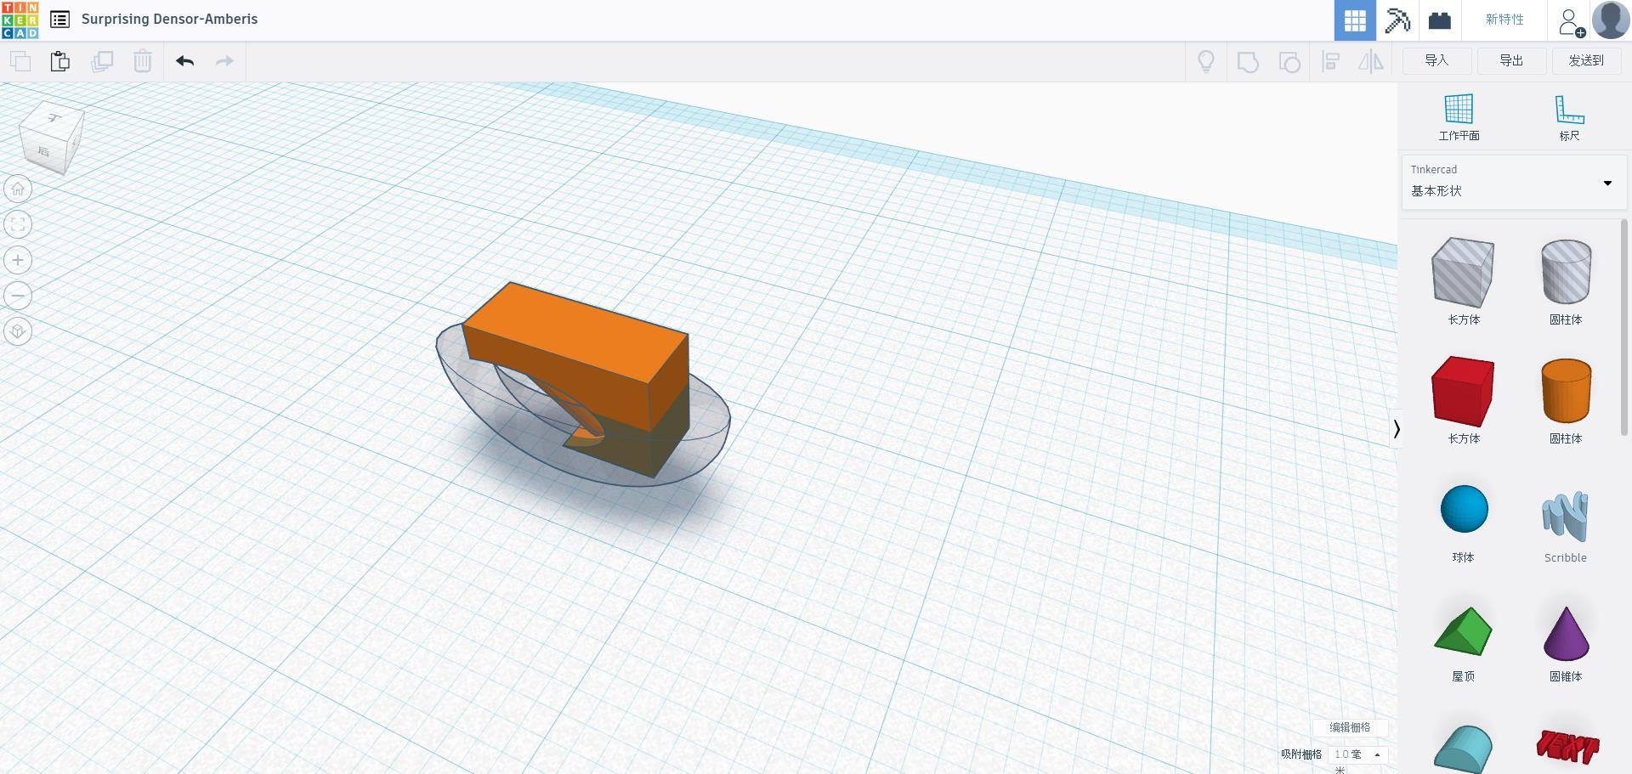Click the Copy toolbar icon
This screenshot has height=774, width=1632.
(x=20, y=61)
